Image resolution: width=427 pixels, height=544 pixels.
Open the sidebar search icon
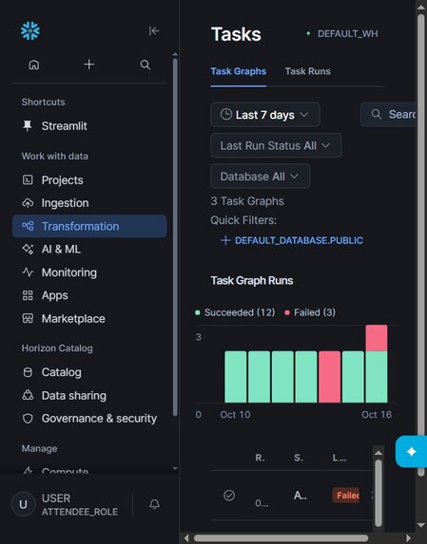click(x=146, y=65)
